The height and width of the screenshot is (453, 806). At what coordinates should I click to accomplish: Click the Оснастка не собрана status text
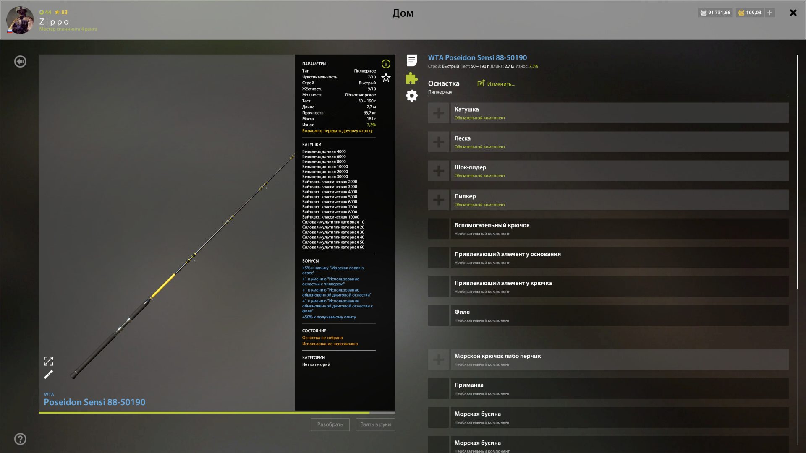[x=322, y=338]
